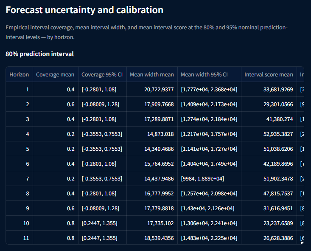
Task: Click coverage CI in Horizon 11 row
Action: [102, 238]
